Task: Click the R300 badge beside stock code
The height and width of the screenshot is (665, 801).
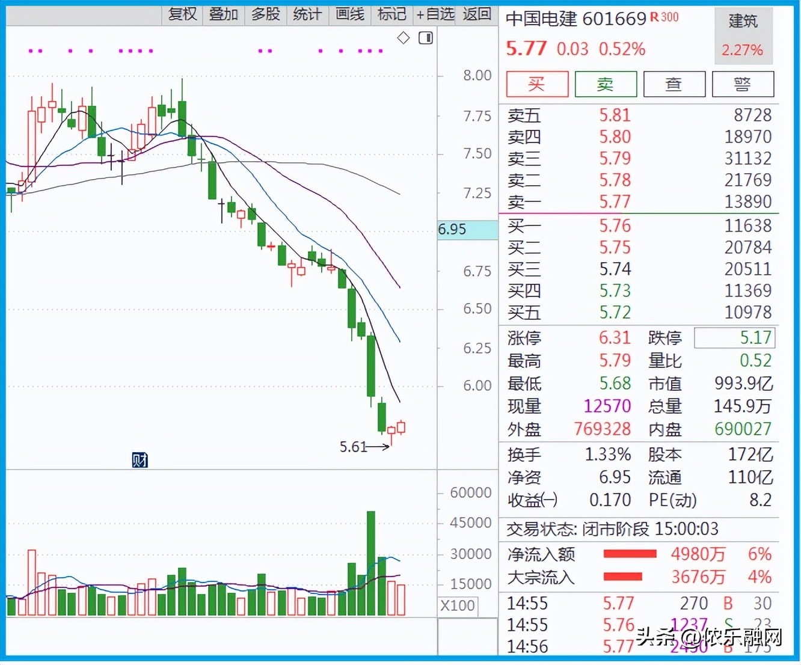Action: pyautogui.click(x=664, y=17)
